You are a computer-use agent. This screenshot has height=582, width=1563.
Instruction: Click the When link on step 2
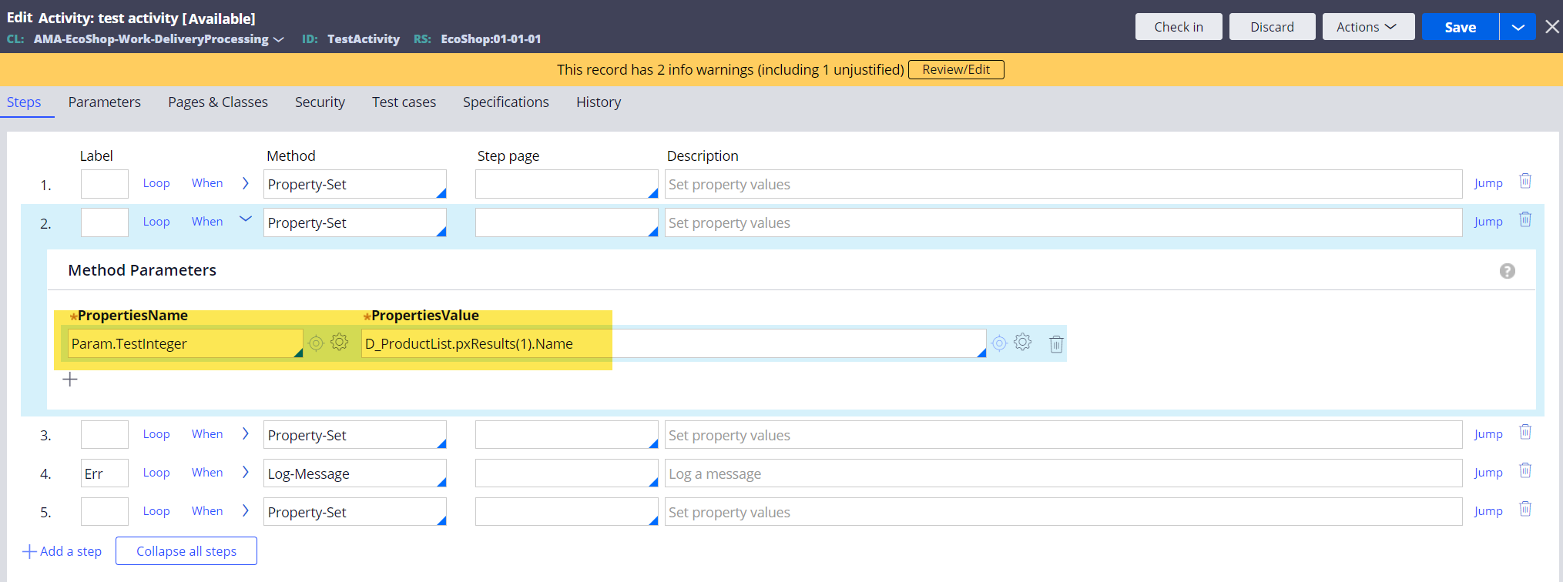[207, 222]
